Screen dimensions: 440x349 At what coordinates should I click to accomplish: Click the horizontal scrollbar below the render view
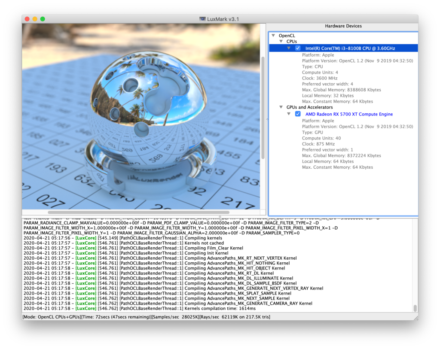pos(139,212)
